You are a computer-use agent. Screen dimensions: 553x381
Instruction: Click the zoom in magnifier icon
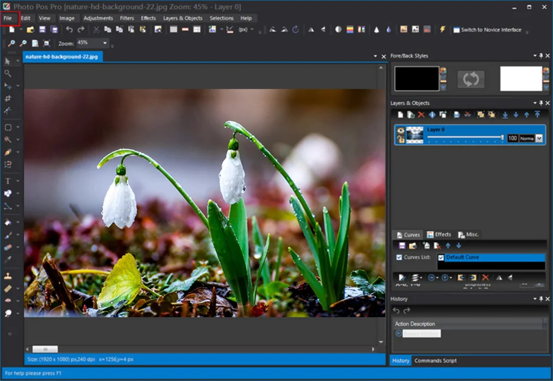(x=11, y=43)
